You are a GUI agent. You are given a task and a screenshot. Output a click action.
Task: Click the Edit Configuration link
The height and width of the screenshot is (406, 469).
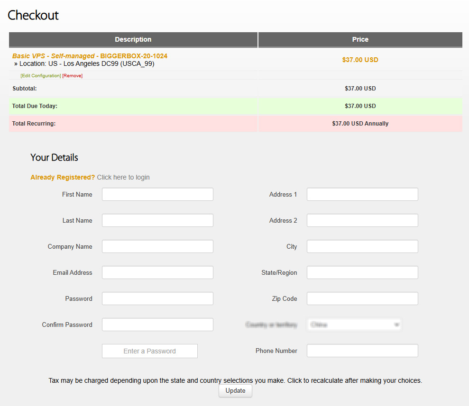click(41, 76)
